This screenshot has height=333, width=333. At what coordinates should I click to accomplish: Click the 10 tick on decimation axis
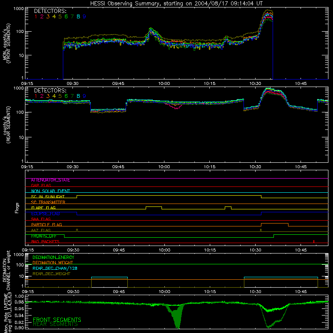[21, 276]
